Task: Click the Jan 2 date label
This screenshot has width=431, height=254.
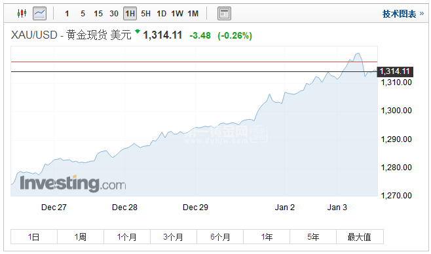Action: point(284,208)
